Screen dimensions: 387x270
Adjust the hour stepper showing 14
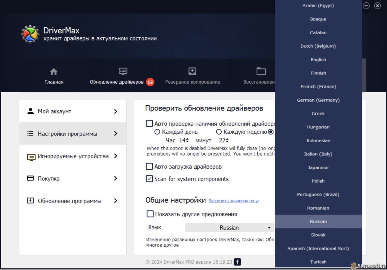[187, 140]
